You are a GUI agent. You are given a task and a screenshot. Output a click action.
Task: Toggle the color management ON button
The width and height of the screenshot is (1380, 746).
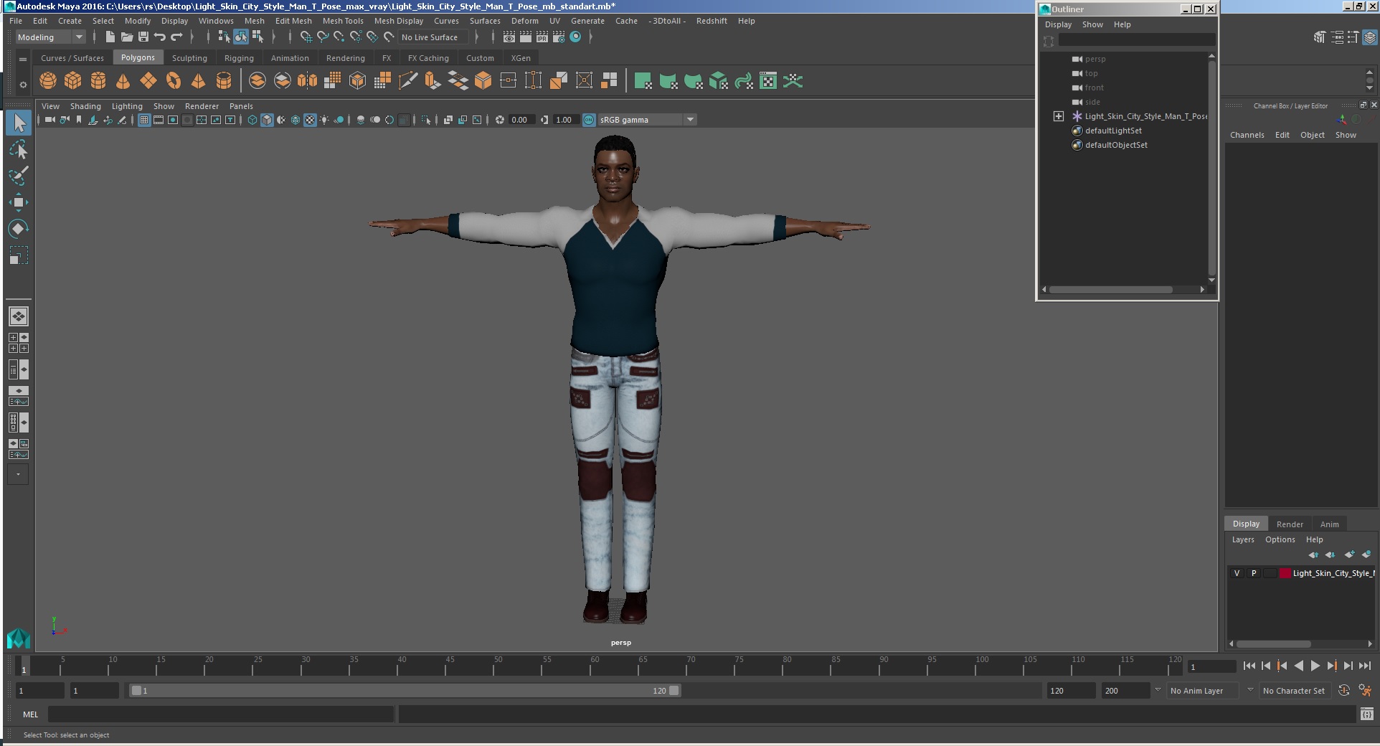click(589, 120)
